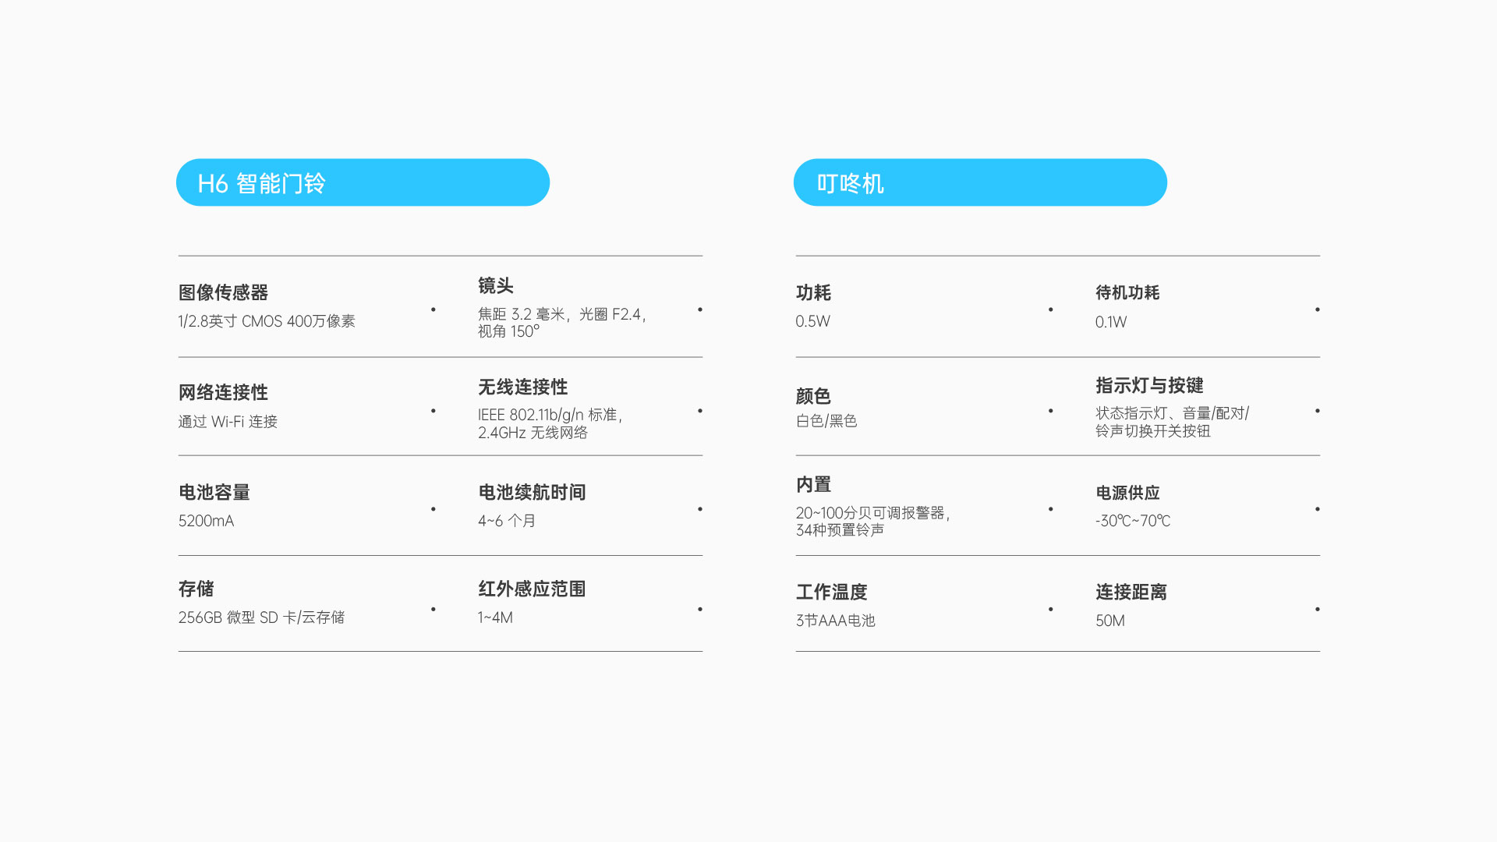Click the text 20~100分贝可调报警器
This screenshot has height=842, width=1497.
click(870, 513)
